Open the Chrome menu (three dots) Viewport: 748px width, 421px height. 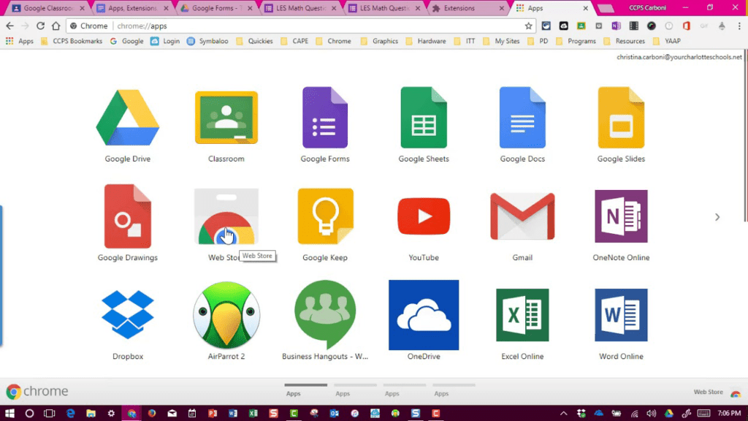740,26
